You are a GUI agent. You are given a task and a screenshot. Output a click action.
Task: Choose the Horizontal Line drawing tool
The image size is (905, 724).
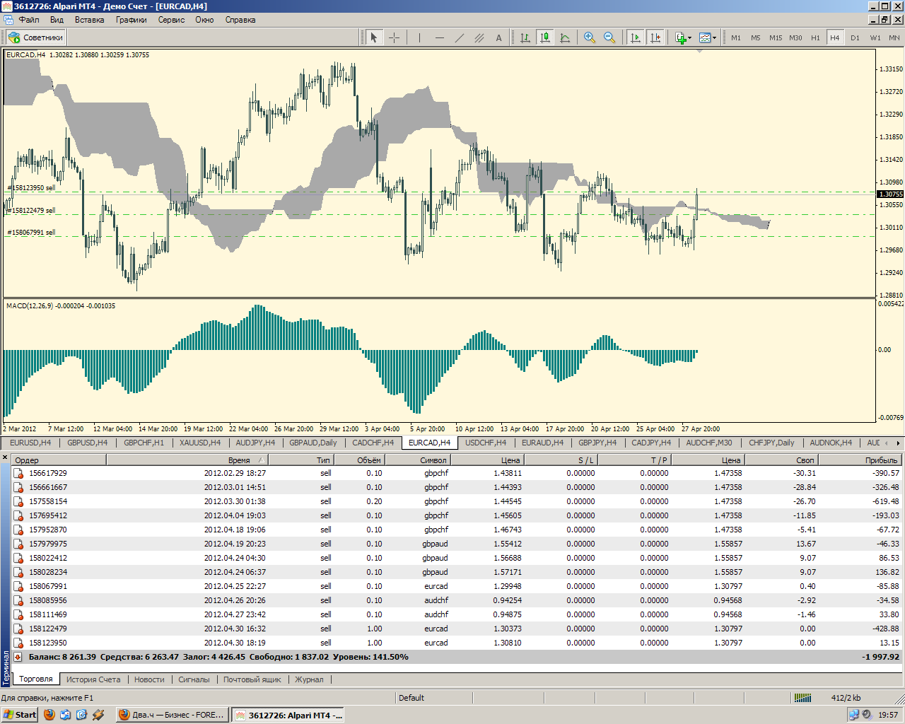(439, 37)
